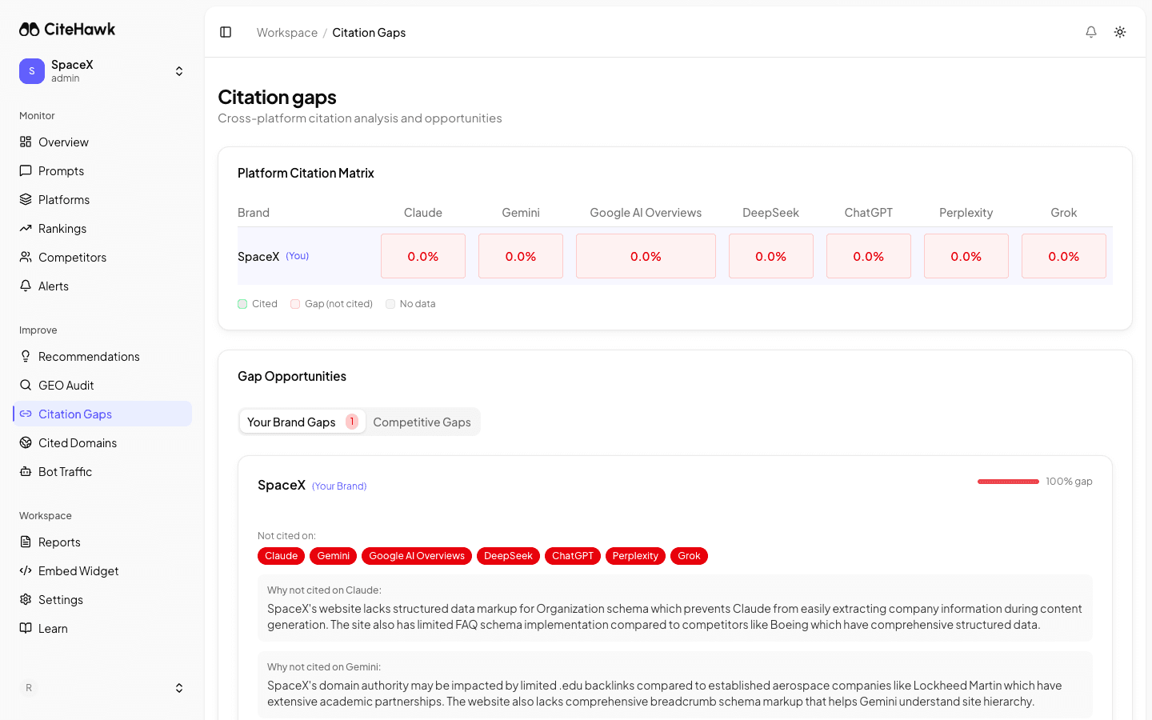Switch to Competitive Gaps tab

pyautogui.click(x=422, y=422)
